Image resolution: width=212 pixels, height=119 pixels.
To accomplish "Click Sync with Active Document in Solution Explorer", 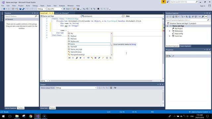I will pyautogui.click(x=186, y=17).
